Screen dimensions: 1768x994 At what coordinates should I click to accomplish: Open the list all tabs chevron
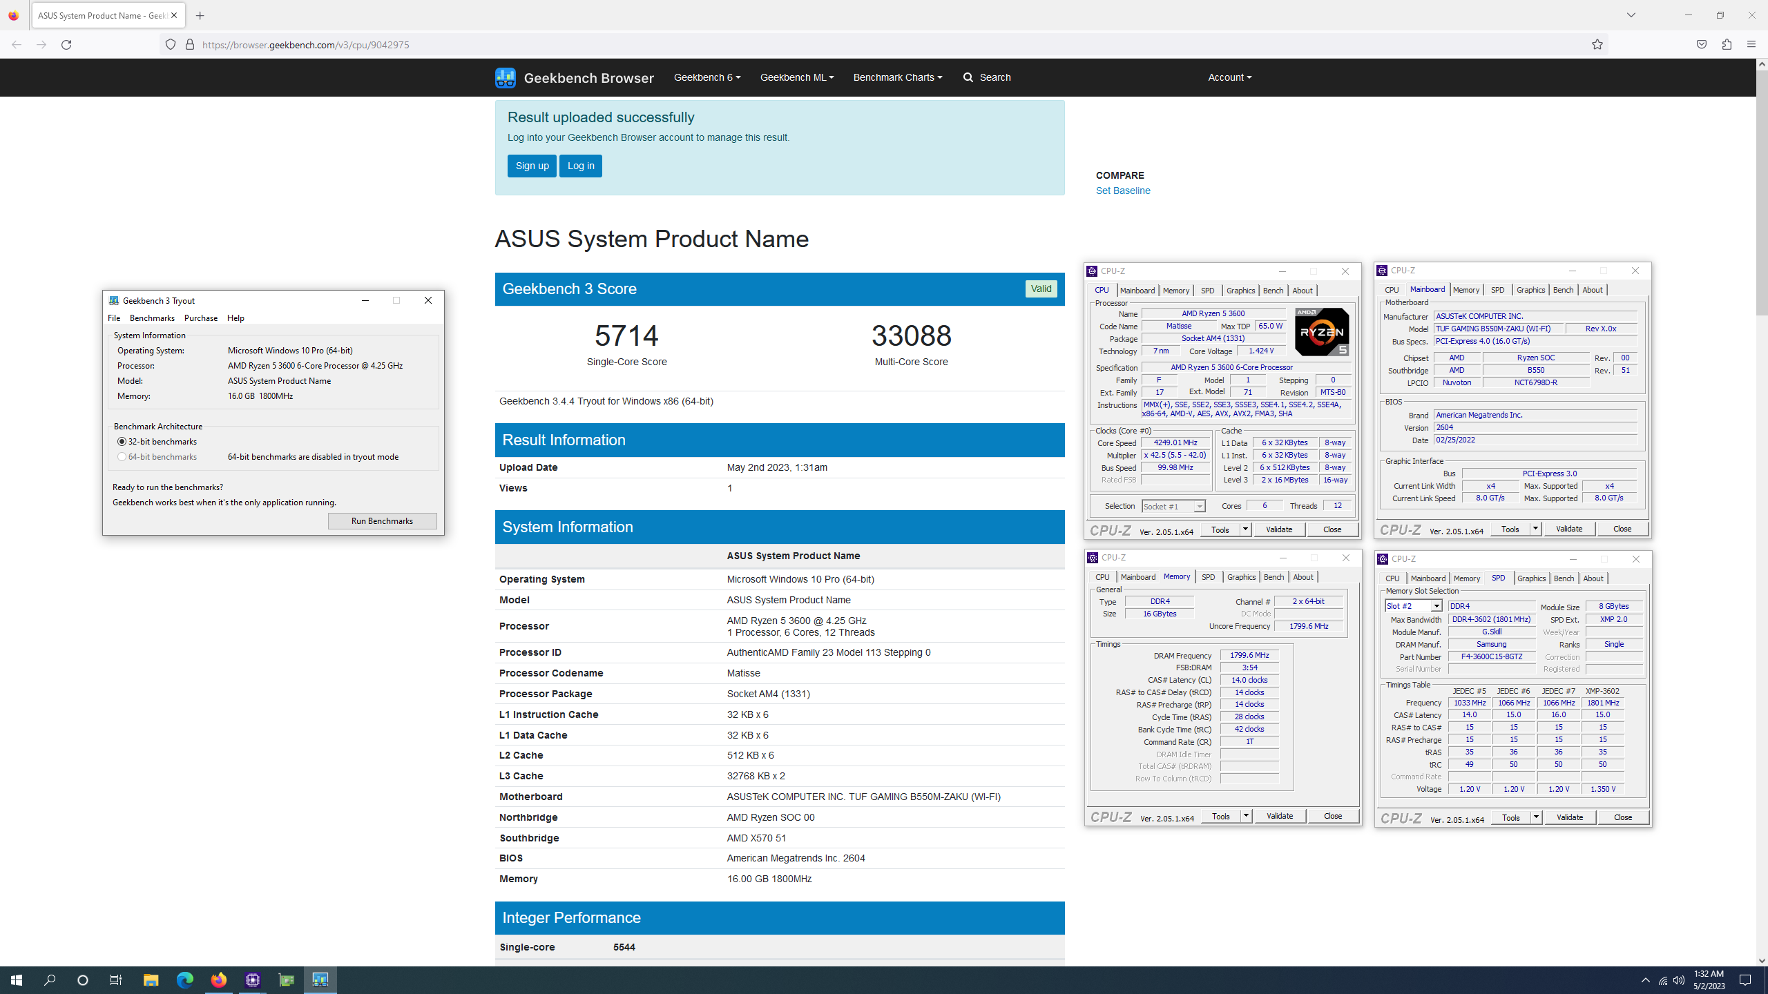point(1631,15)
